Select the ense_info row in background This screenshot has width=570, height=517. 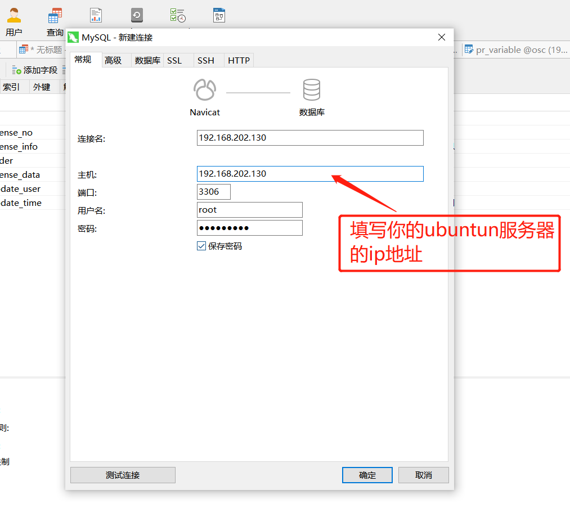pos(33,146)
